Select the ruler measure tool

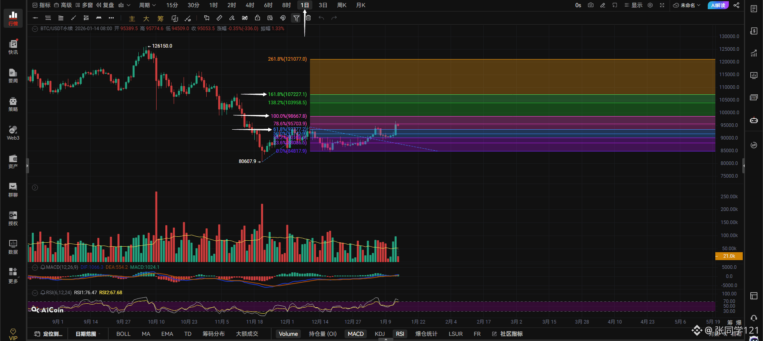[219, 18]
